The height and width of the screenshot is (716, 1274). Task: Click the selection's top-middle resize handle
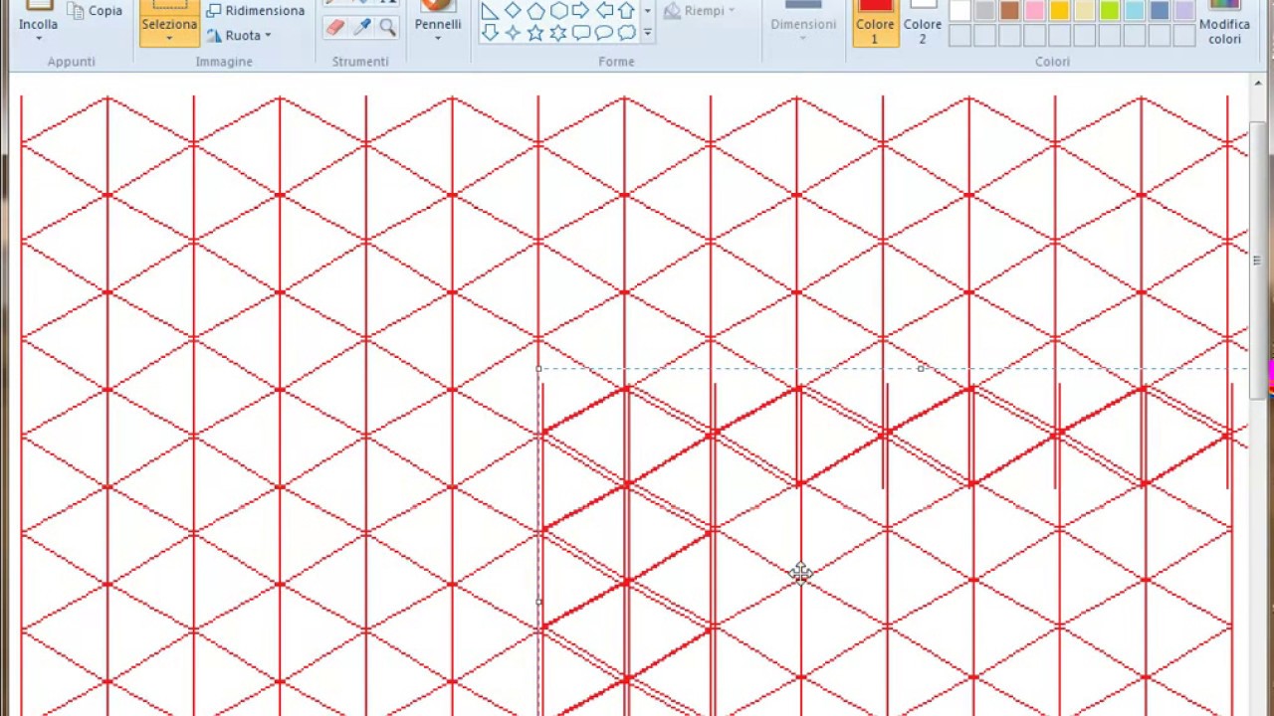[921, 369]
